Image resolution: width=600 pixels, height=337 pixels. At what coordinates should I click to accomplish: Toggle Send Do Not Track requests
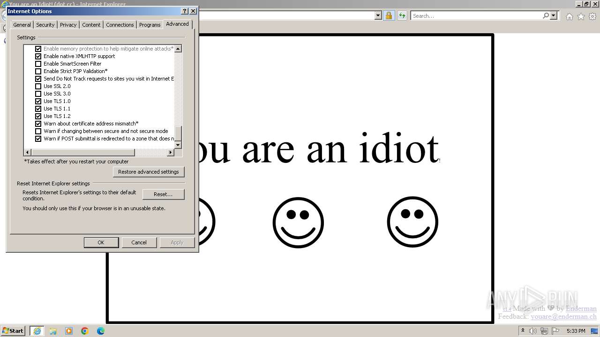coord(38,79)
